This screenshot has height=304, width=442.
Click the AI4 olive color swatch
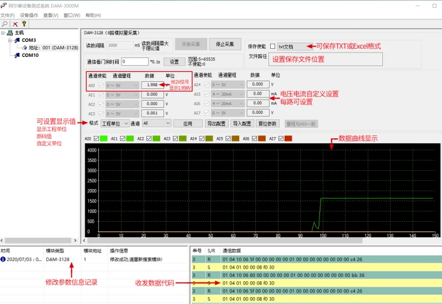click(208, 138)
